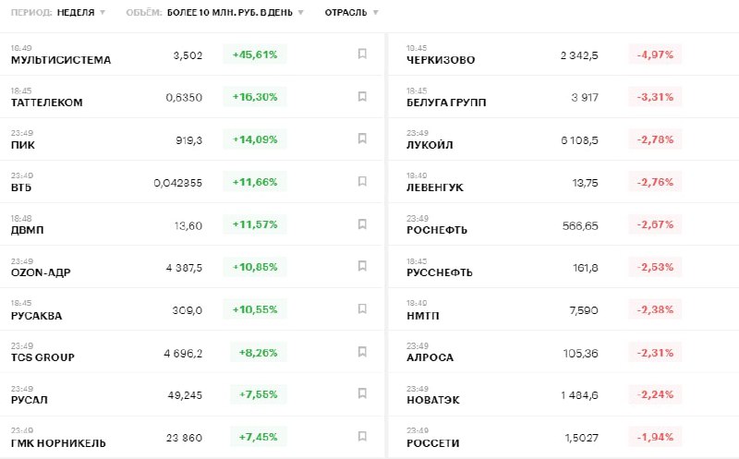Toggle bookmark for РУСАЛ
The image size is (739, 459).
click(x=362, y=393)
